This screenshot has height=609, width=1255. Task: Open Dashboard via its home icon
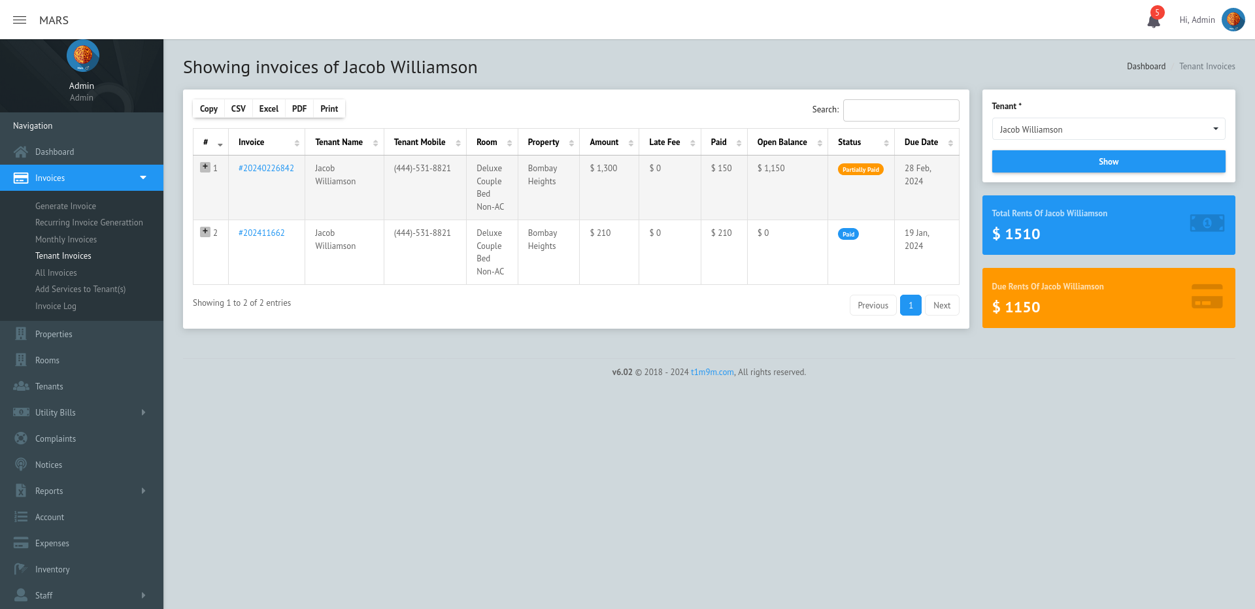[21, 152]
